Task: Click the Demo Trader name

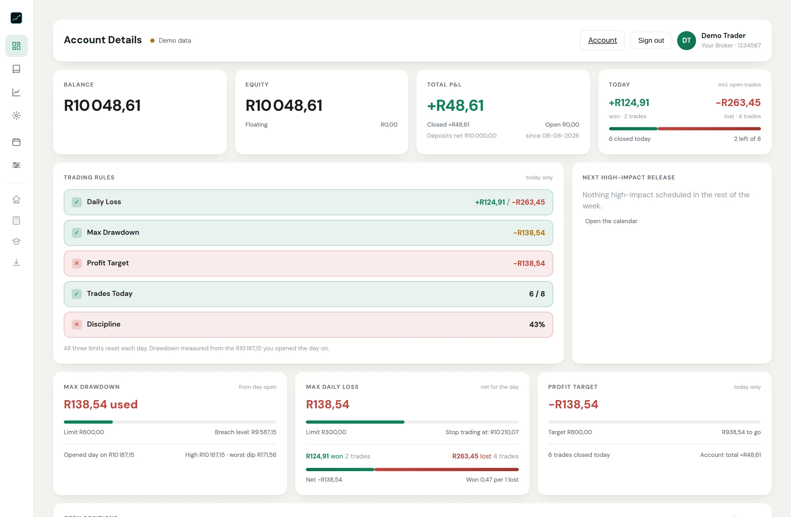Action: pos(723,36)
